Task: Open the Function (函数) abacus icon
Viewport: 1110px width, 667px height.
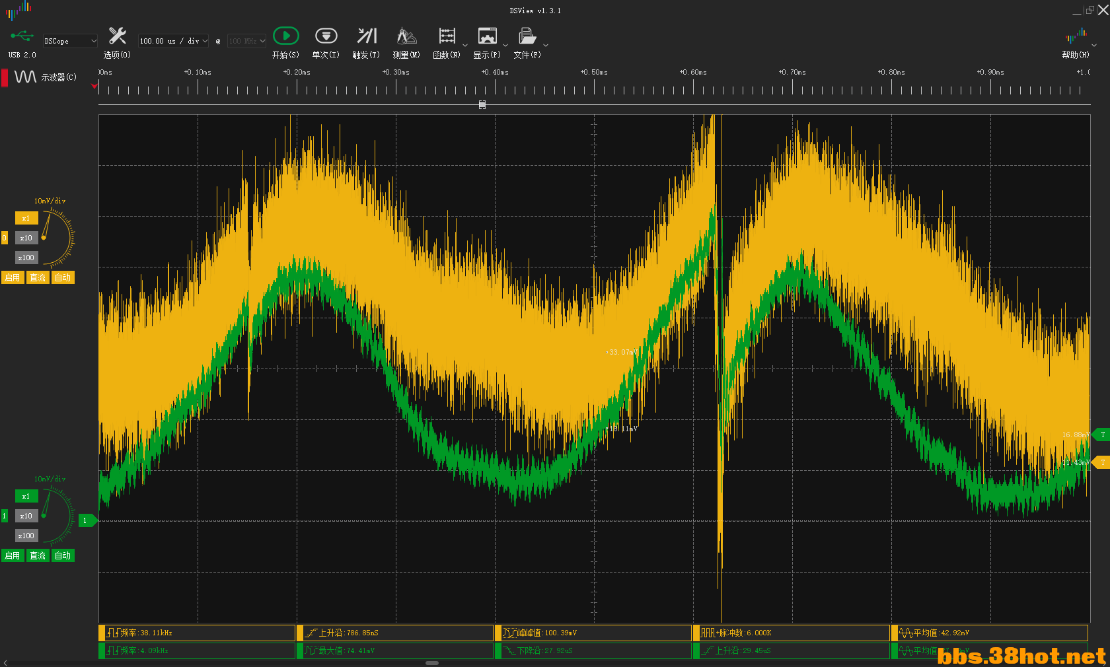Action: click(447, 36)
